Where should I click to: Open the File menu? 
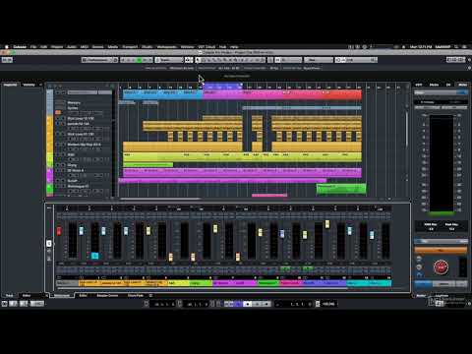[33, 47]
